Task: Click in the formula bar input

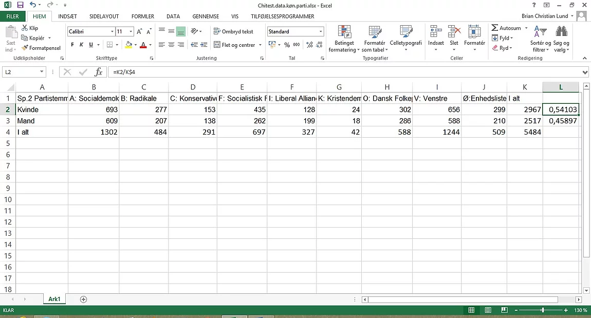Action: [x=344, y=72]
